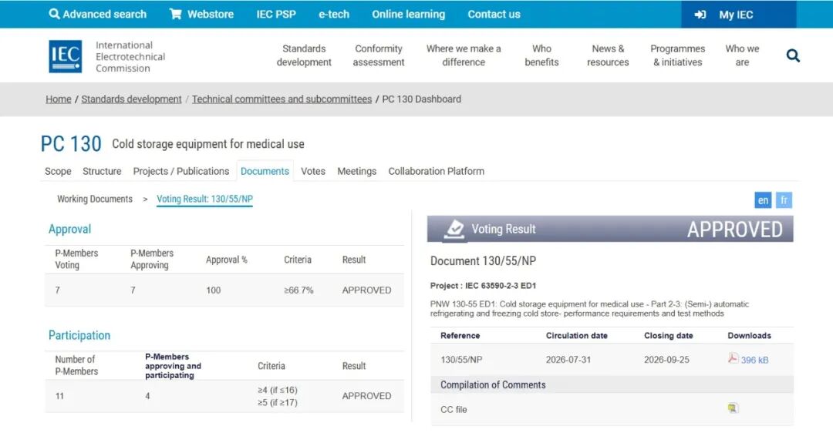
Task: Click closing date 2026-09-25
Action: tap(666, 359)
